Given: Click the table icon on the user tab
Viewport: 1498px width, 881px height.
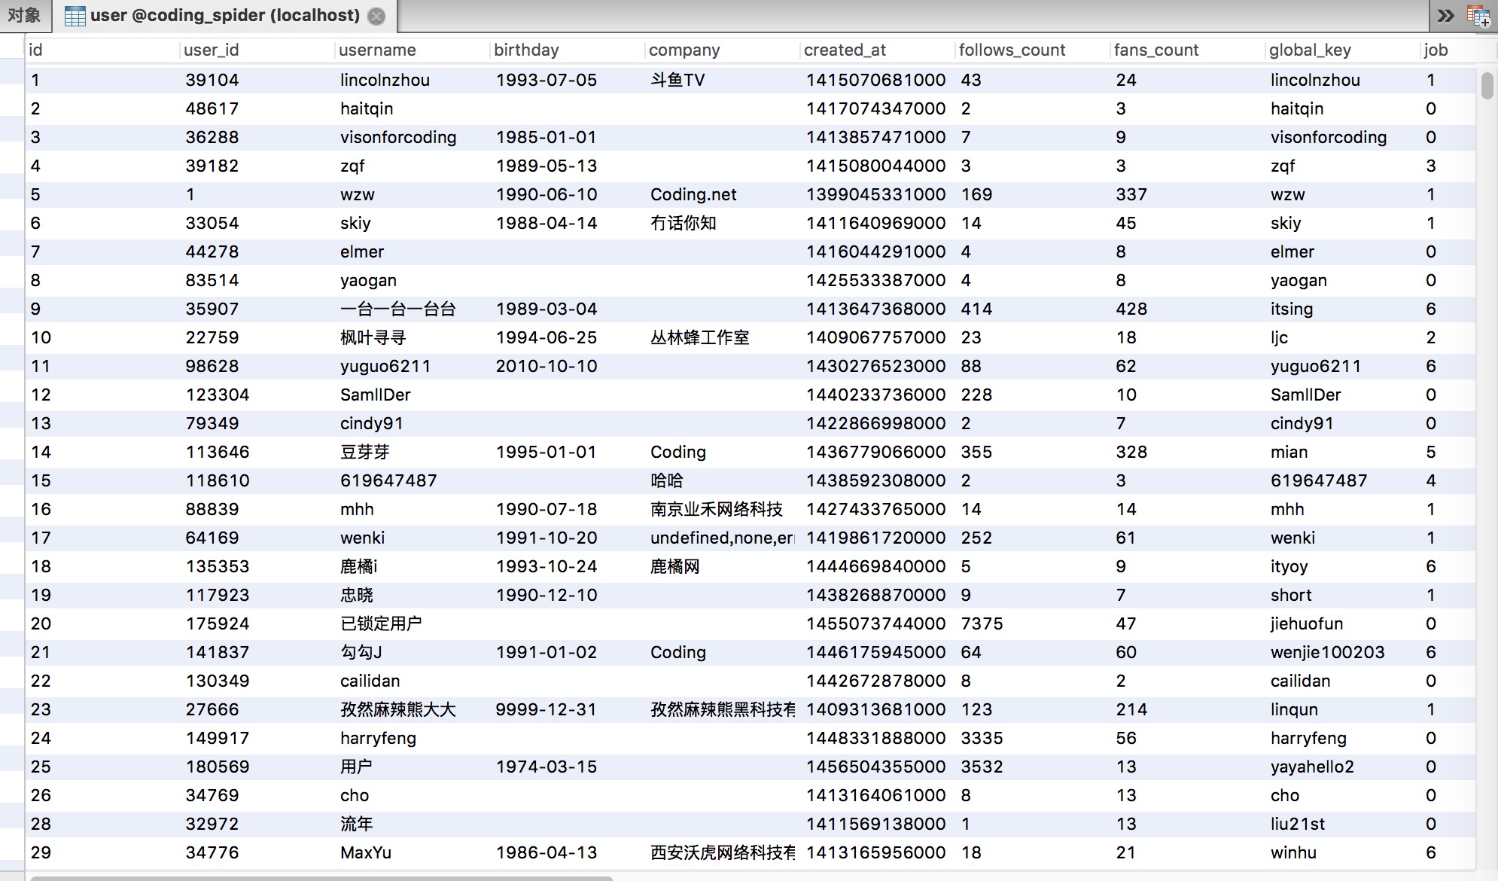Looking at the screenshot, I should pyautogui.click(x=75, y=16).
